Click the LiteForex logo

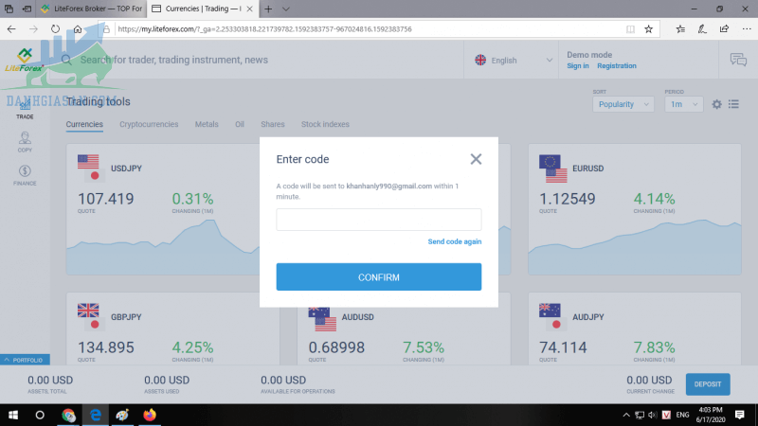click(x=25, y=61)
